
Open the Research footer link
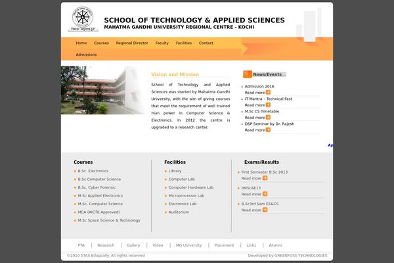pyautogui.click(x=106, y=245)
